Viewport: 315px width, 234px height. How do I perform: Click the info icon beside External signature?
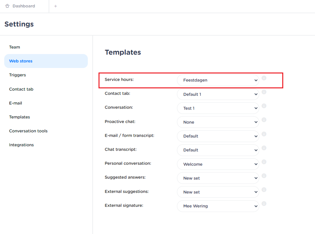coord(264,204)
